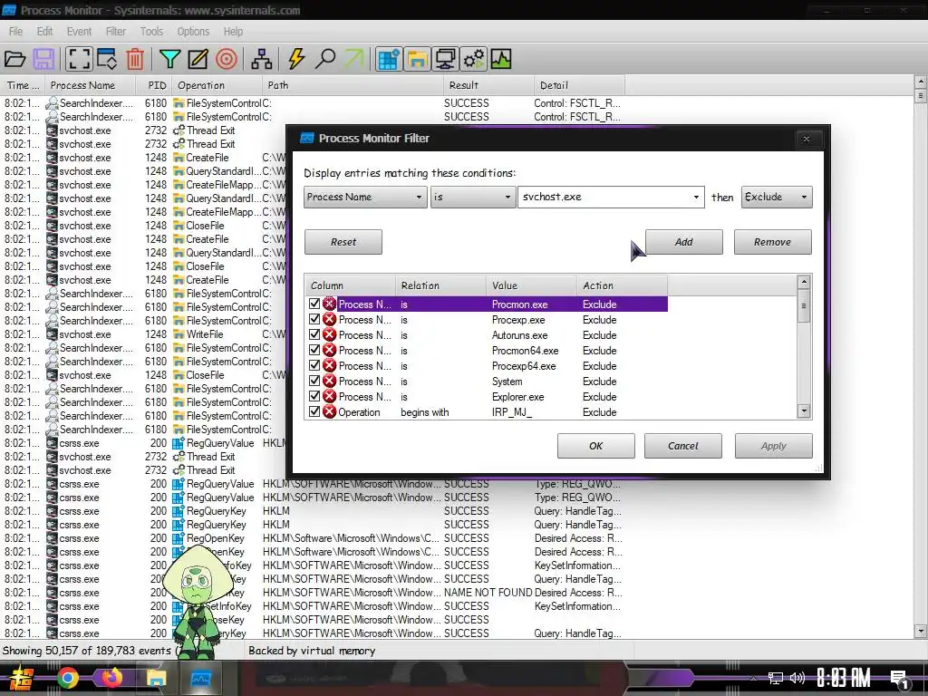Image resolution: width=928 pixels, height=696 pixels.
Task: Click the Apply button
Action: pos(774,446)
